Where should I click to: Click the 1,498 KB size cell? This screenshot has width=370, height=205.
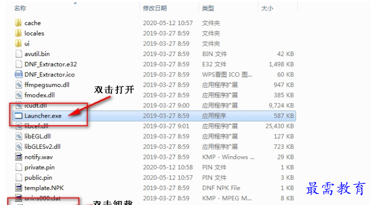coord(281,64)
